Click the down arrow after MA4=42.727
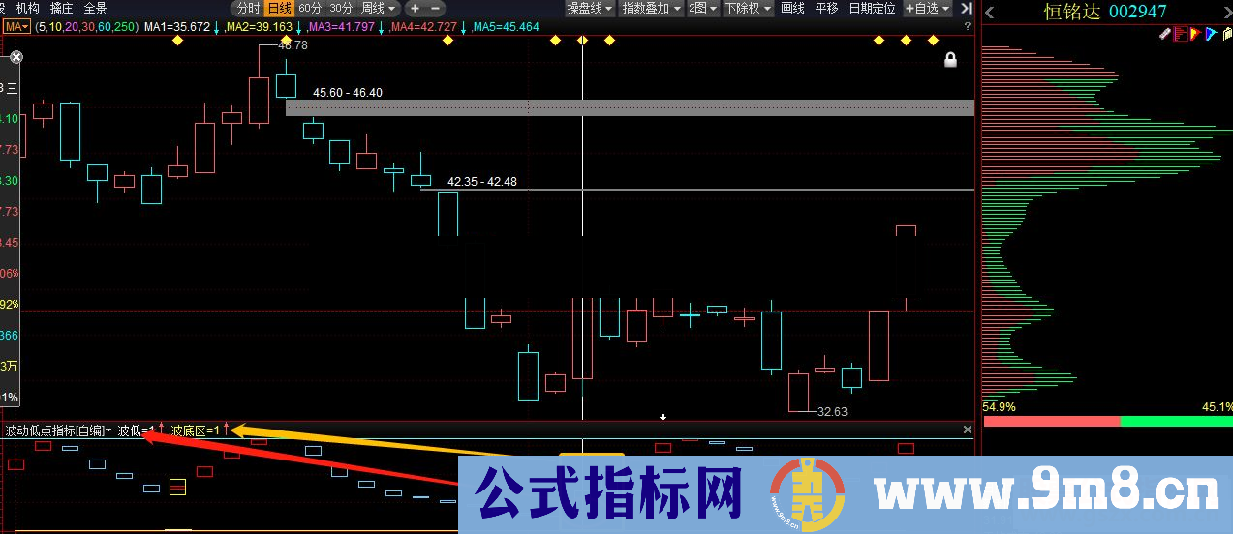The image size is (1233, 534). click(464, 27)
